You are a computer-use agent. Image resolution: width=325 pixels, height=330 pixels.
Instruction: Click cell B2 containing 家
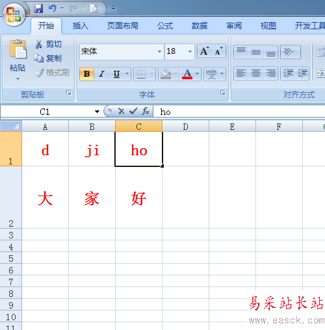[92, 197]
